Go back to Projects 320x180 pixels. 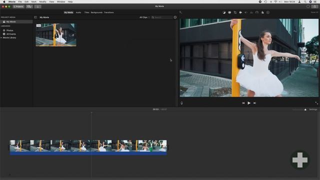18,6
